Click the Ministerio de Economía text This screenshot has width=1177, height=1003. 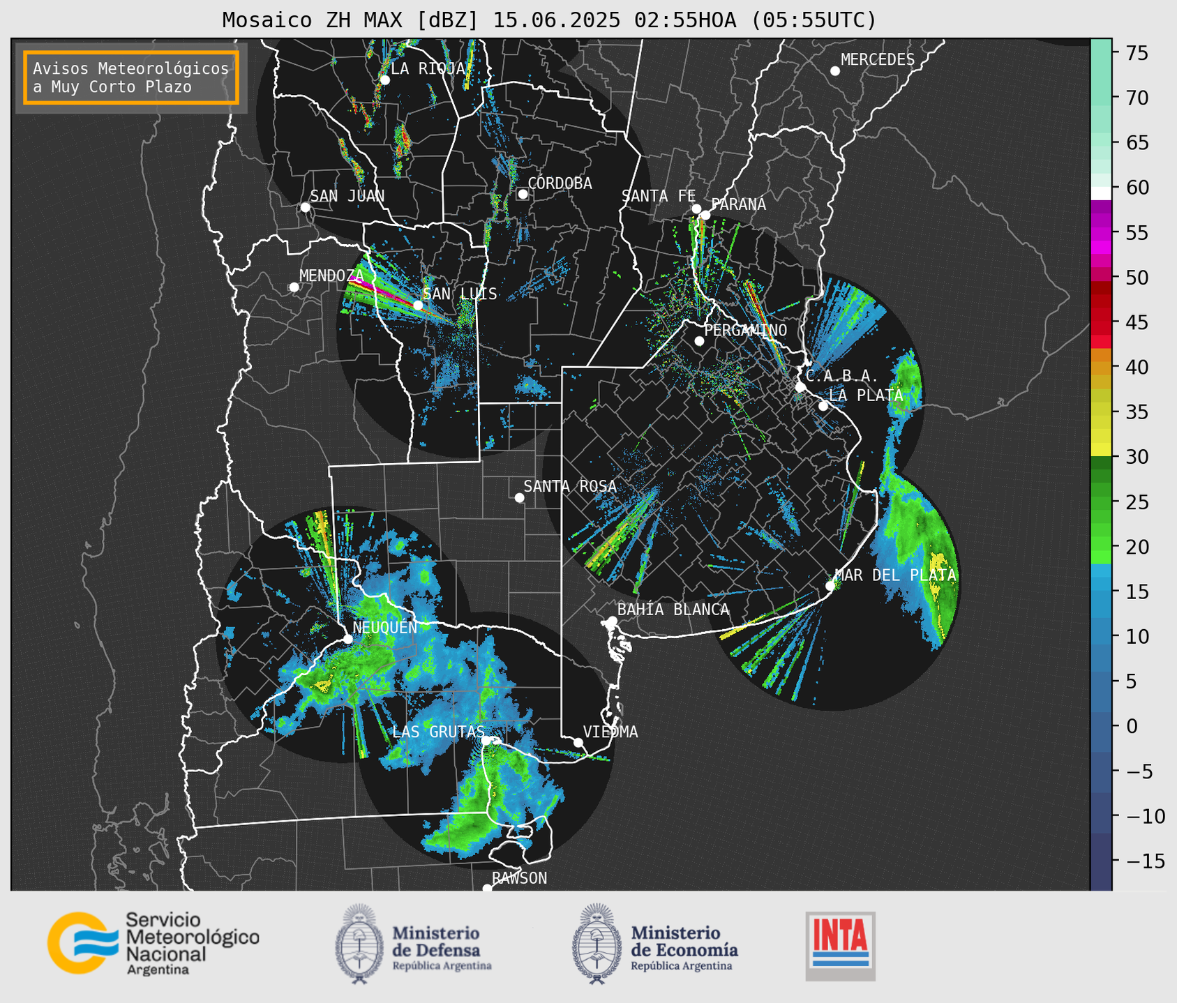coord(684,941)
